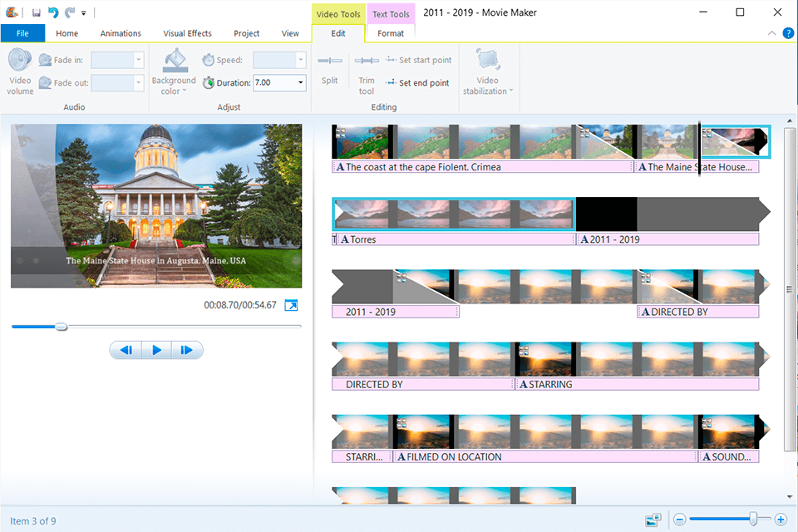Switch to the Visual Effects tab
This screenshot has height=532, width=798.
point(187,33)
